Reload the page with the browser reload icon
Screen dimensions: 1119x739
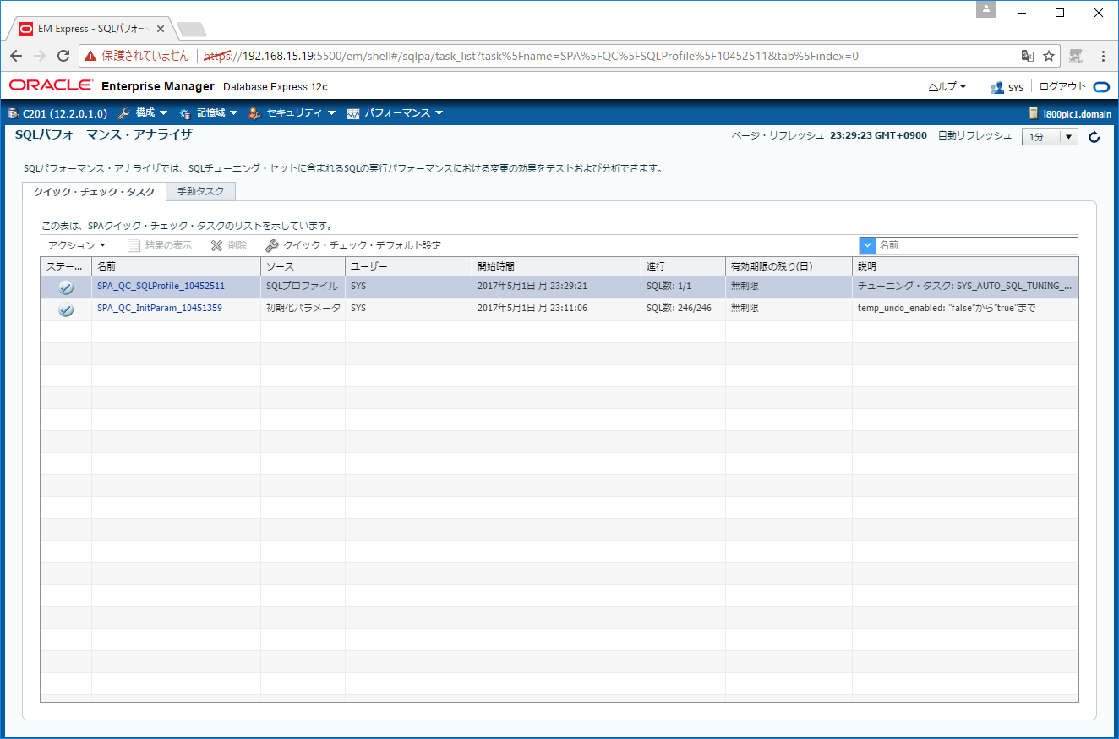click(x=63, y=56)
